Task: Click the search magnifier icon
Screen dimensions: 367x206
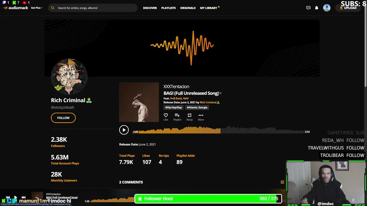Action: (x=52, y=8)
